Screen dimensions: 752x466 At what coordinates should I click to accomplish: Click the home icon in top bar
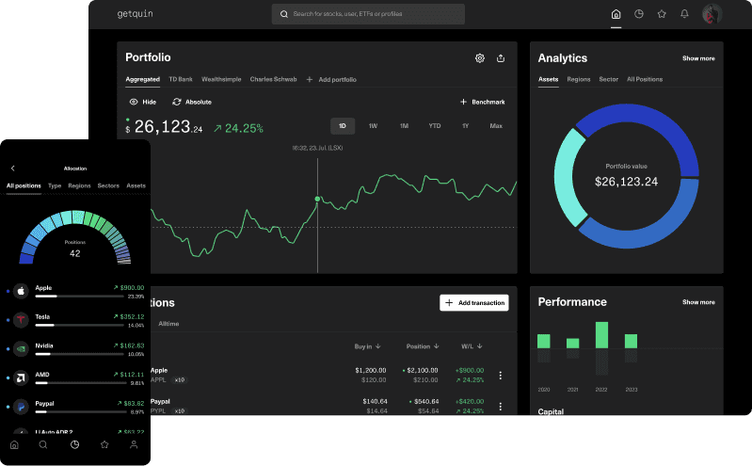[616, 14]
